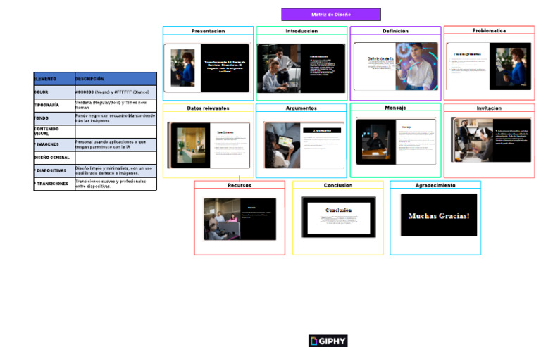This screenshot has height=347, width=541.
Task: Select the Problematica frame title
Action: click(490, 30)
